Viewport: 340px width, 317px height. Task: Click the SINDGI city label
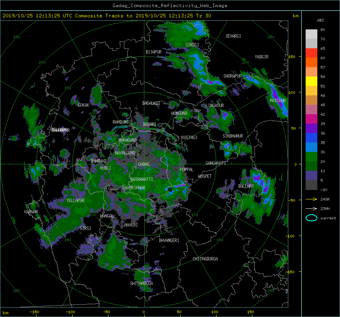[192, 44]
